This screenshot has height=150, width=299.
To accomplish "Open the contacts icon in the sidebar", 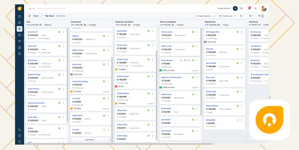I will tap(20, 22).
